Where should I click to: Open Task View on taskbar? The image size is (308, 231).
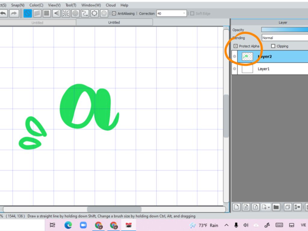pos(52,225)
